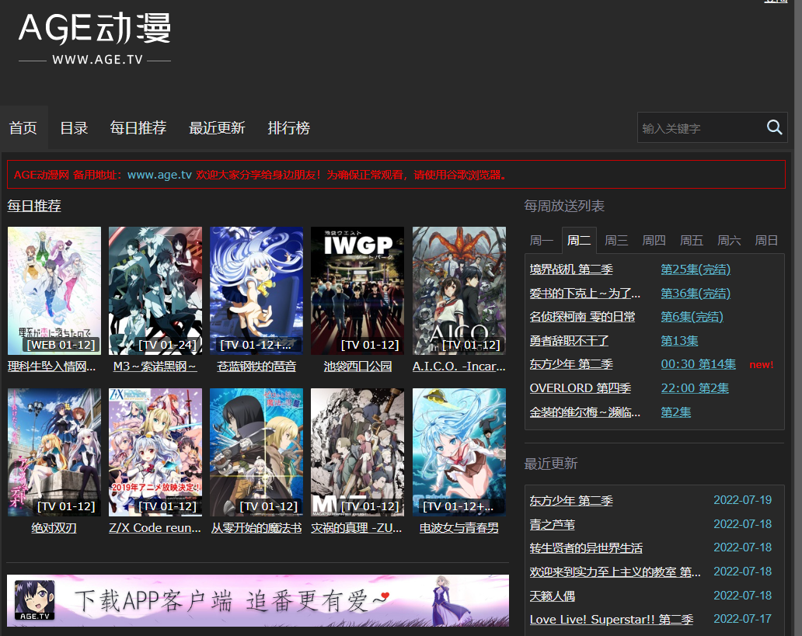Open the Z/X Code reunion poster
This screenshot has height=636, width=802.
point(155,452)
